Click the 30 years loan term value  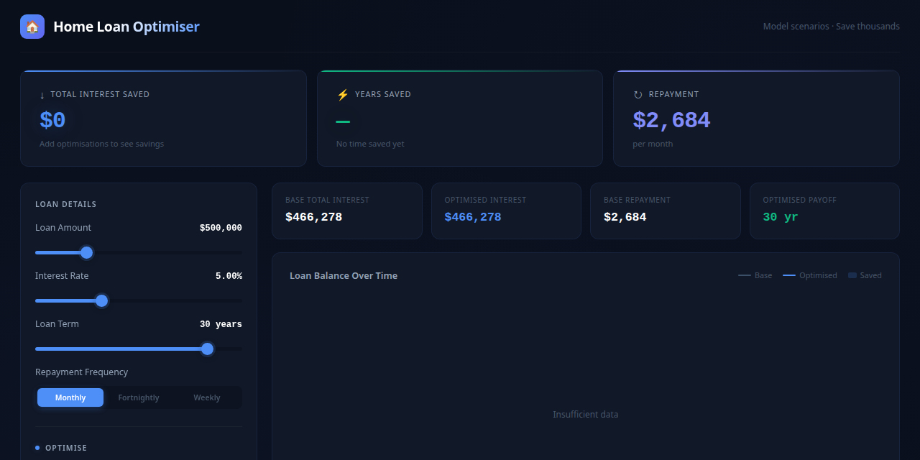pos(221,324)
